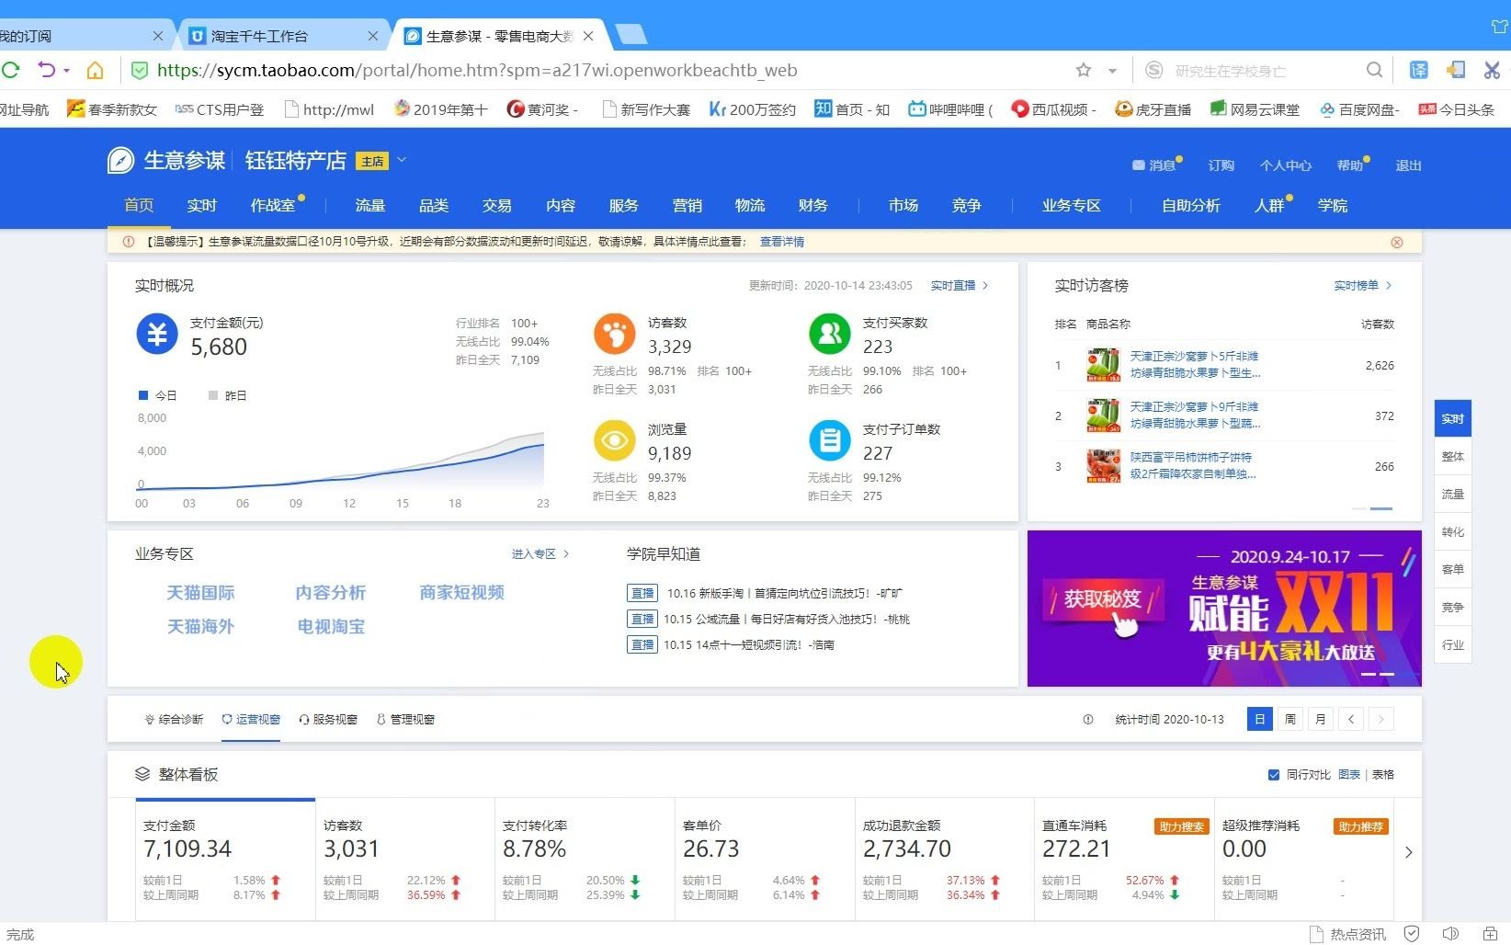This screenshot has width=1511, height=945.
Task: Click 退出 to log out
Action: pos(1409,165)
